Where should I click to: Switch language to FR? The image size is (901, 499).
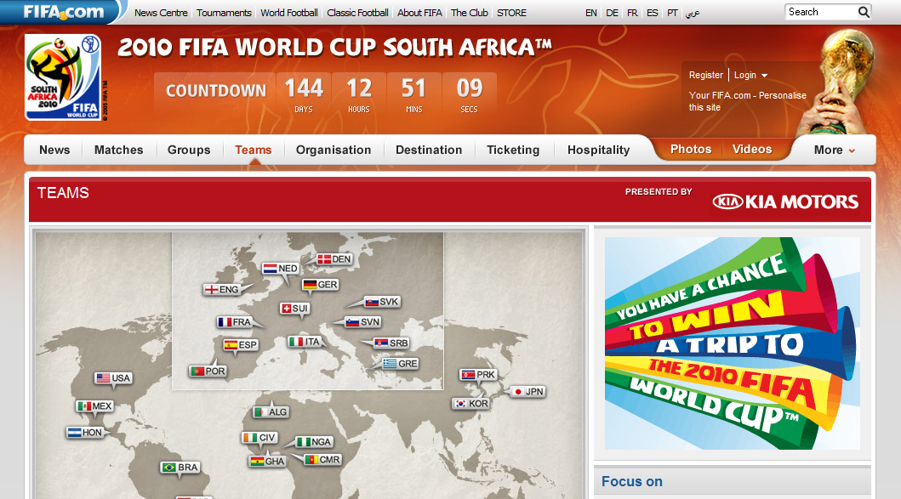pyautogui.click(x=632, y=13)
